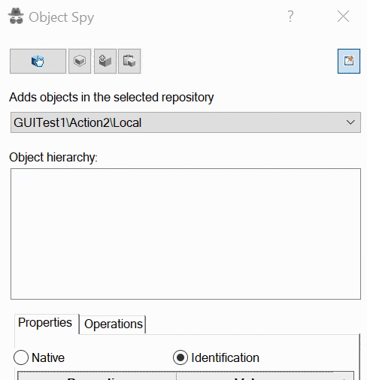Click the repository combo box chevron arrow
The height and width of the screenshot is (380, 367).
(x=350, y=122)
